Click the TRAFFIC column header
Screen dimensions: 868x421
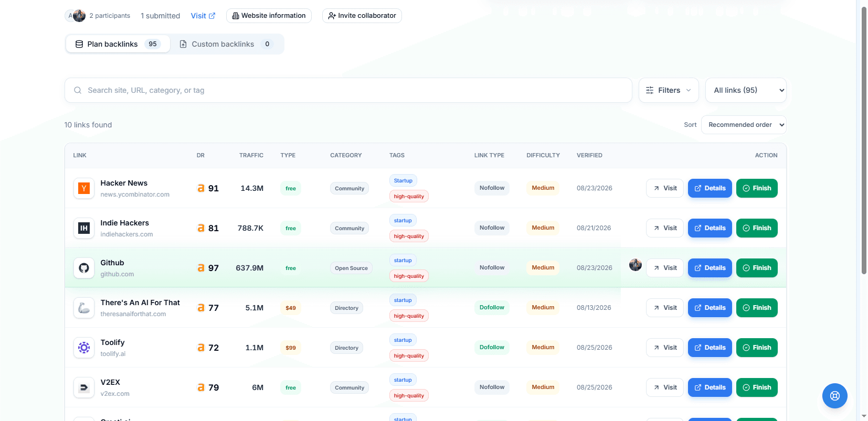click(251, 155)
